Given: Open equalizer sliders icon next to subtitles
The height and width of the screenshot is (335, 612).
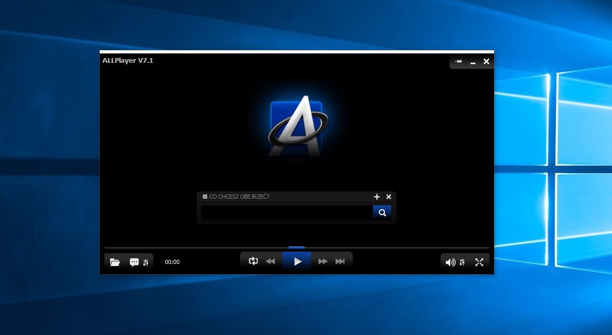Looking at the screenshot, I should point(145,262).
